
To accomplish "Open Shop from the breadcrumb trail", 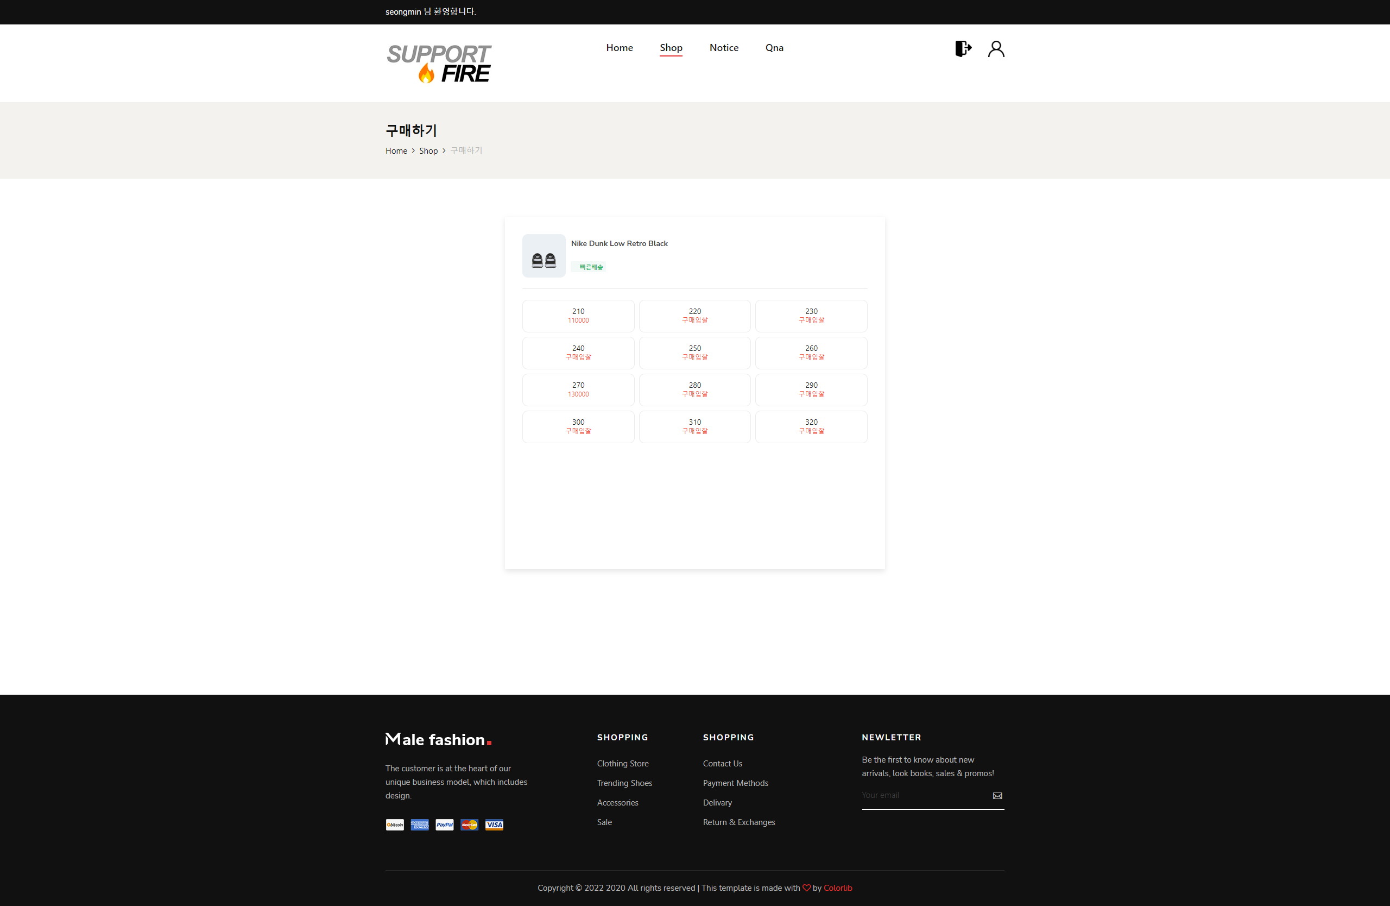I will [x=428, y=150].
